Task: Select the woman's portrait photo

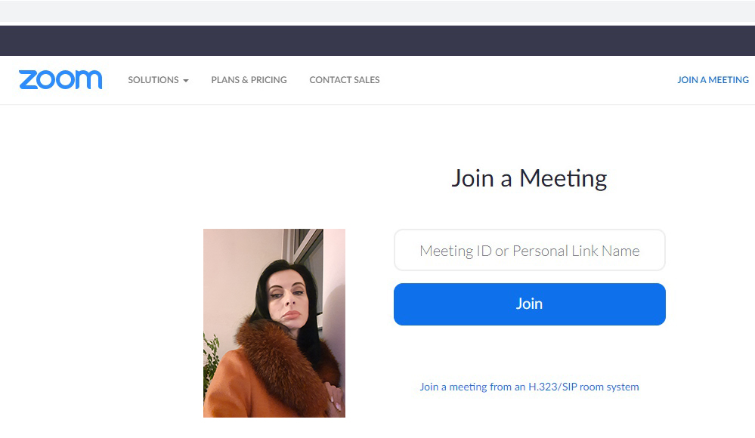Action: tap(274, 323)
